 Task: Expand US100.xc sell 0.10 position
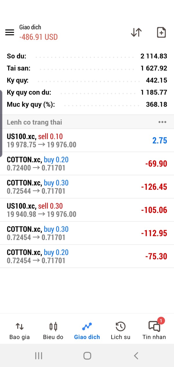click(87, 140)
